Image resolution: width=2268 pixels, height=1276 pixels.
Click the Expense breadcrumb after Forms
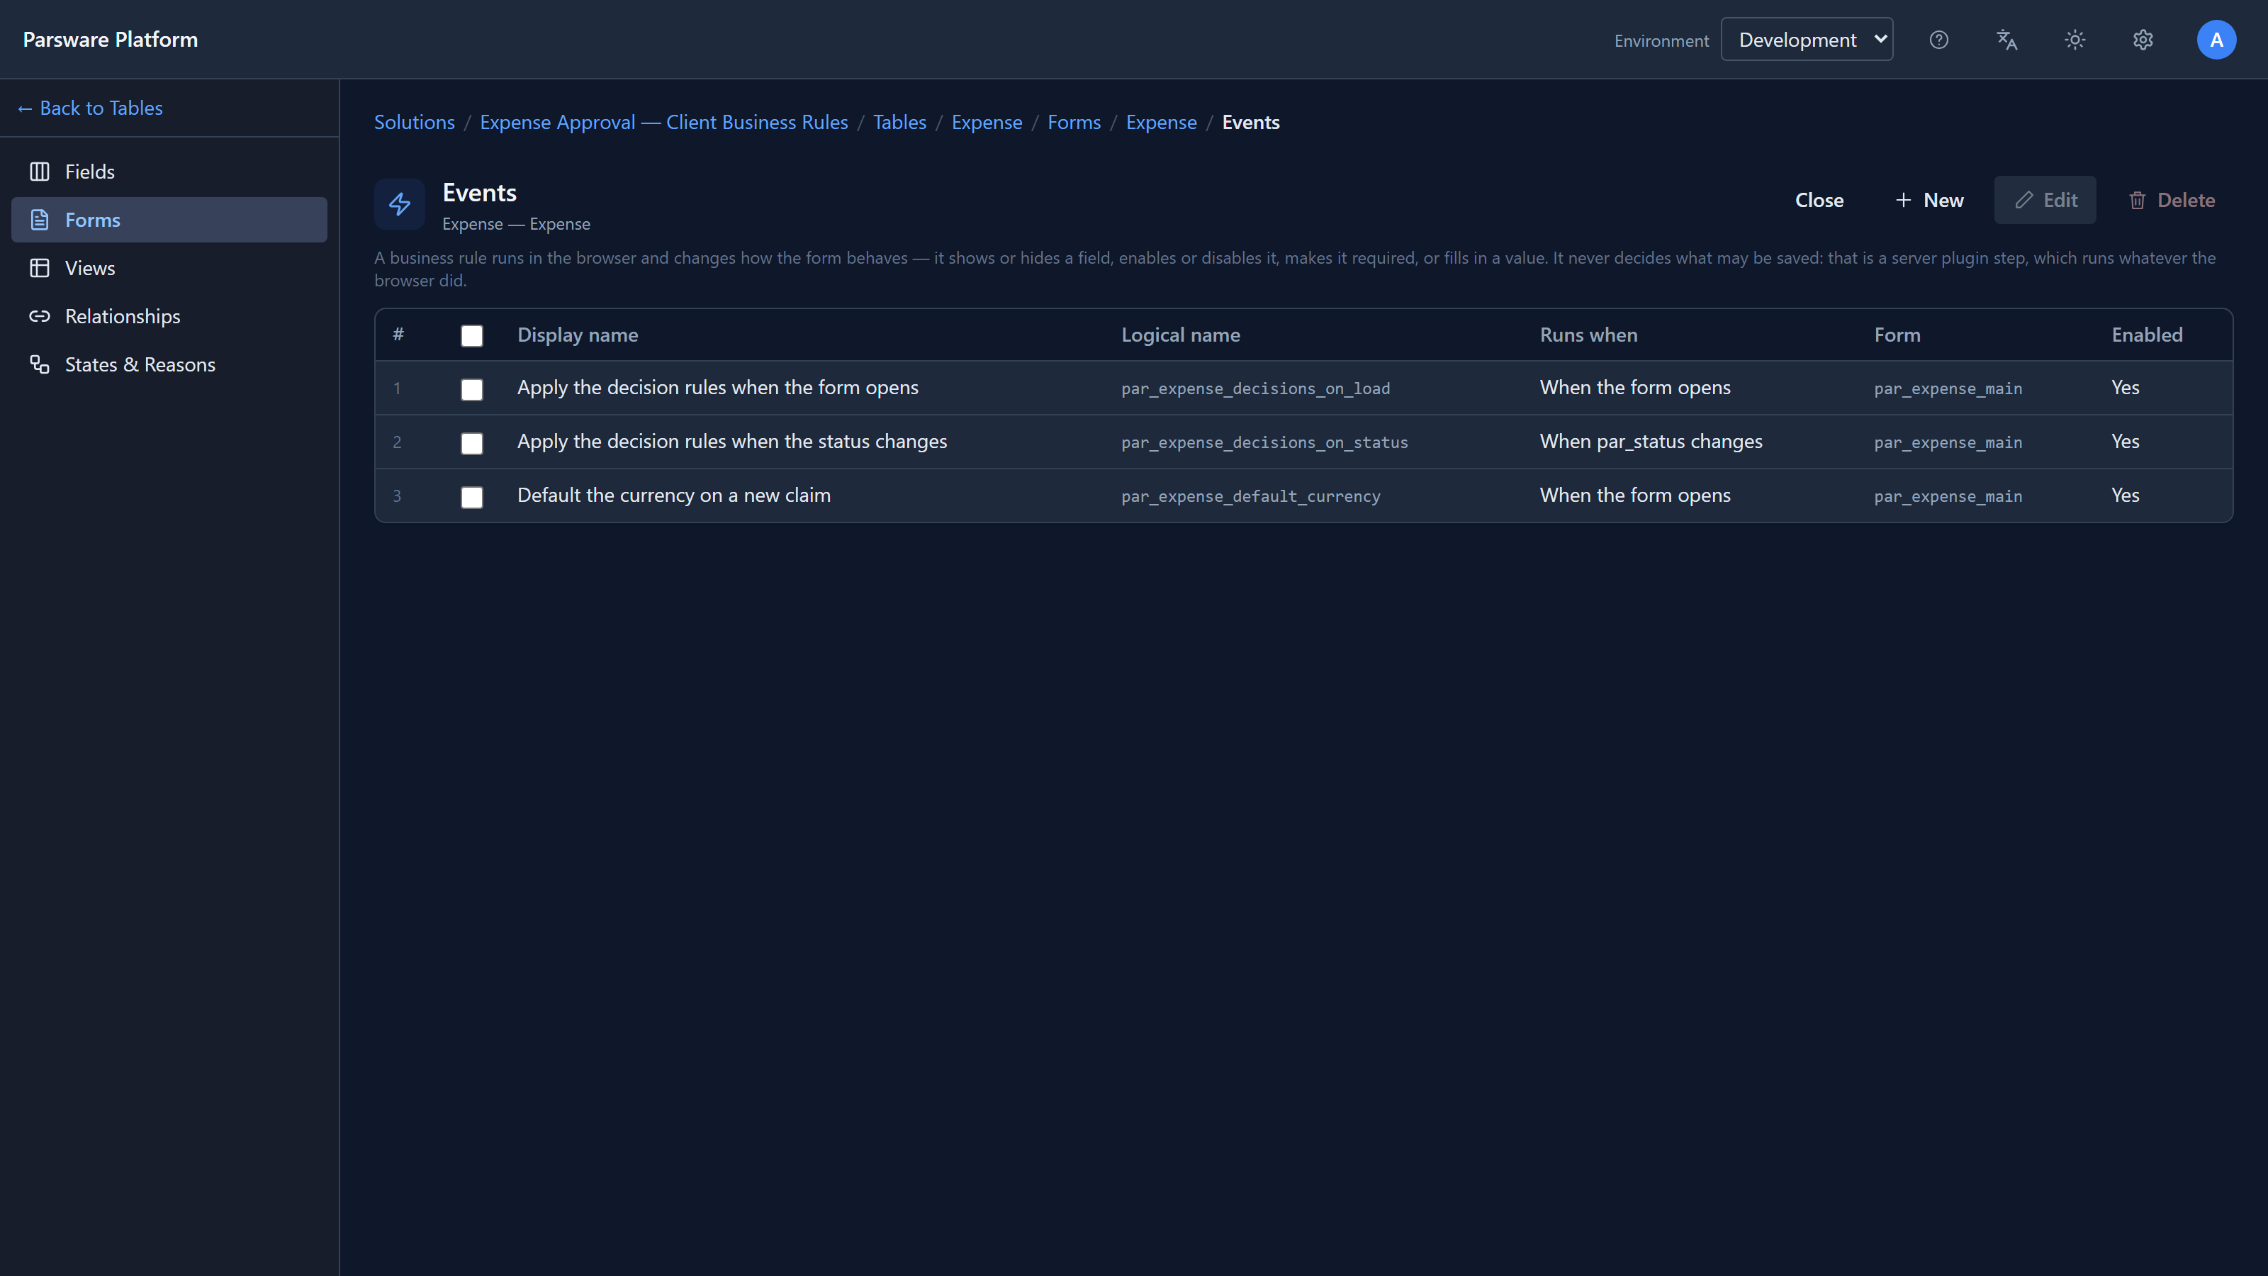tap(1162, 123)
